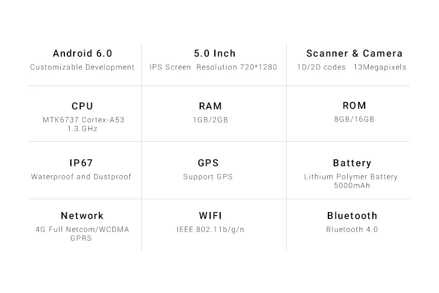Image resolution: width=439 pixels, height=293 pixels.
Task: Click the Android 6.0 heading
Action: click(x=83, y=53)
